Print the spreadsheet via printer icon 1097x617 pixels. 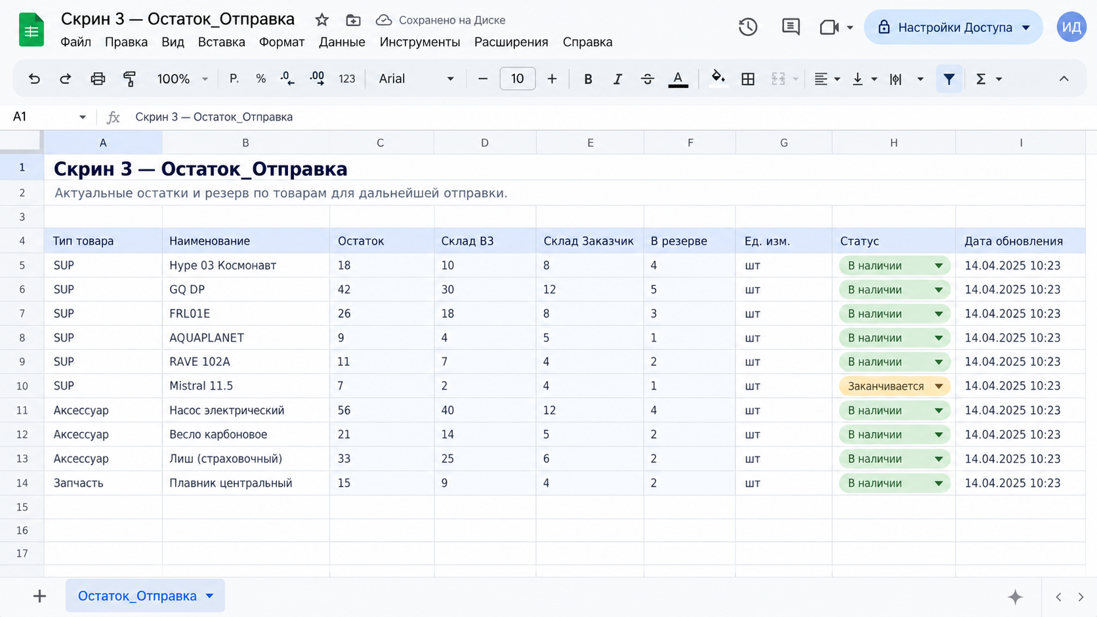(x=98, y=79)
